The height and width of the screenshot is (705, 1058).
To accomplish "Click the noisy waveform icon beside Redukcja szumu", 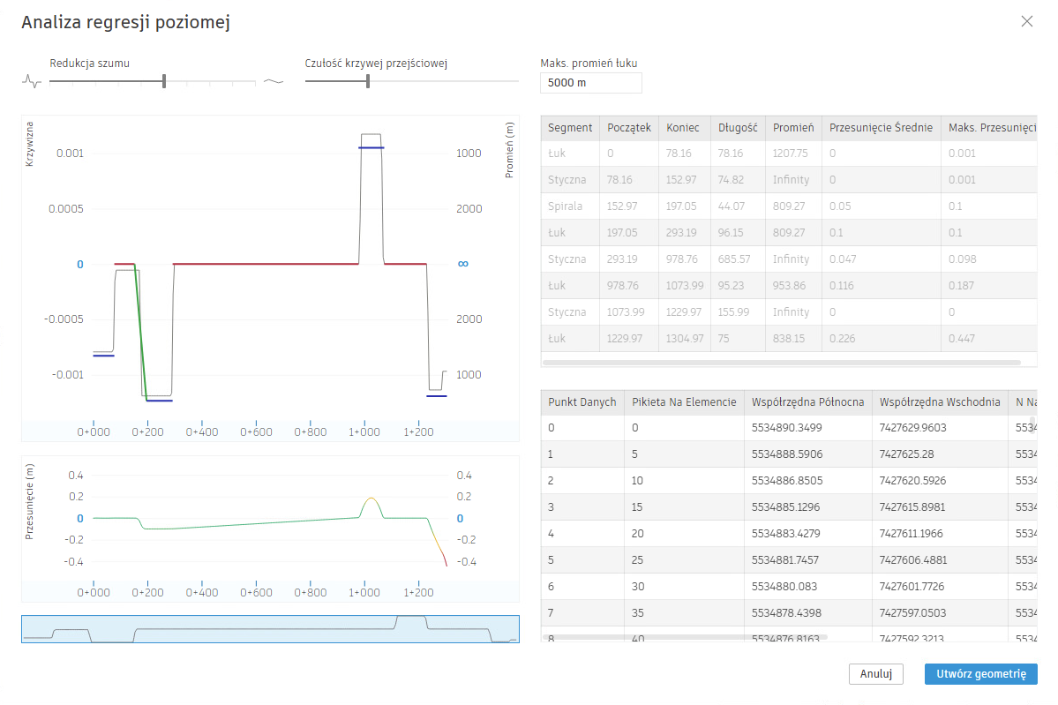I will click(31, 82).
